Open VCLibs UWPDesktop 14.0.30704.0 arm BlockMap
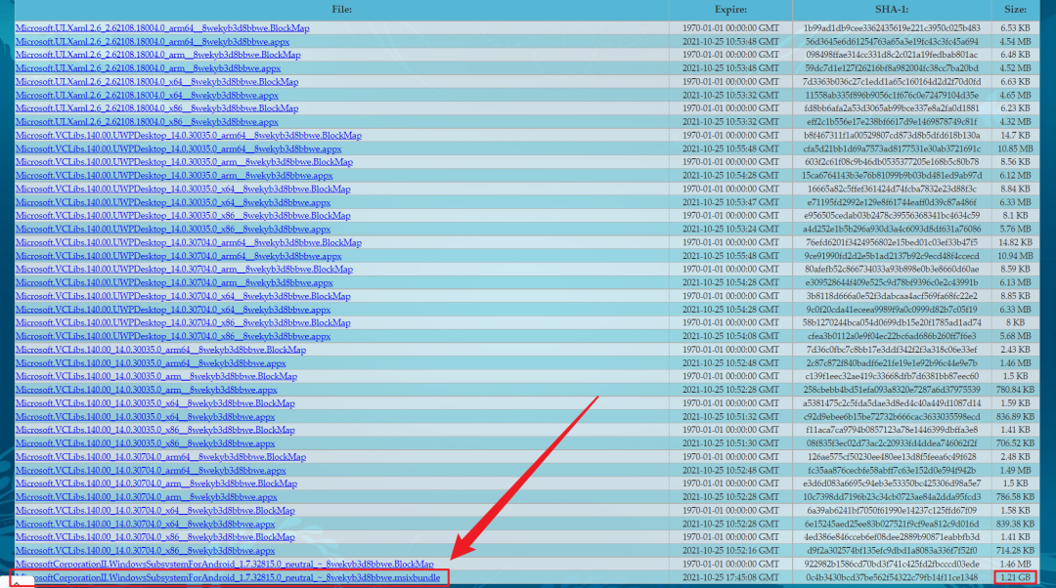 184,270
